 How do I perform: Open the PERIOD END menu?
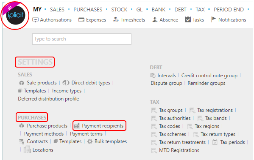[x=229, y=10]
